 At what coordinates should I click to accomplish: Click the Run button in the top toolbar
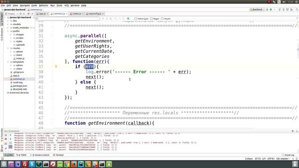coord(267,9)
